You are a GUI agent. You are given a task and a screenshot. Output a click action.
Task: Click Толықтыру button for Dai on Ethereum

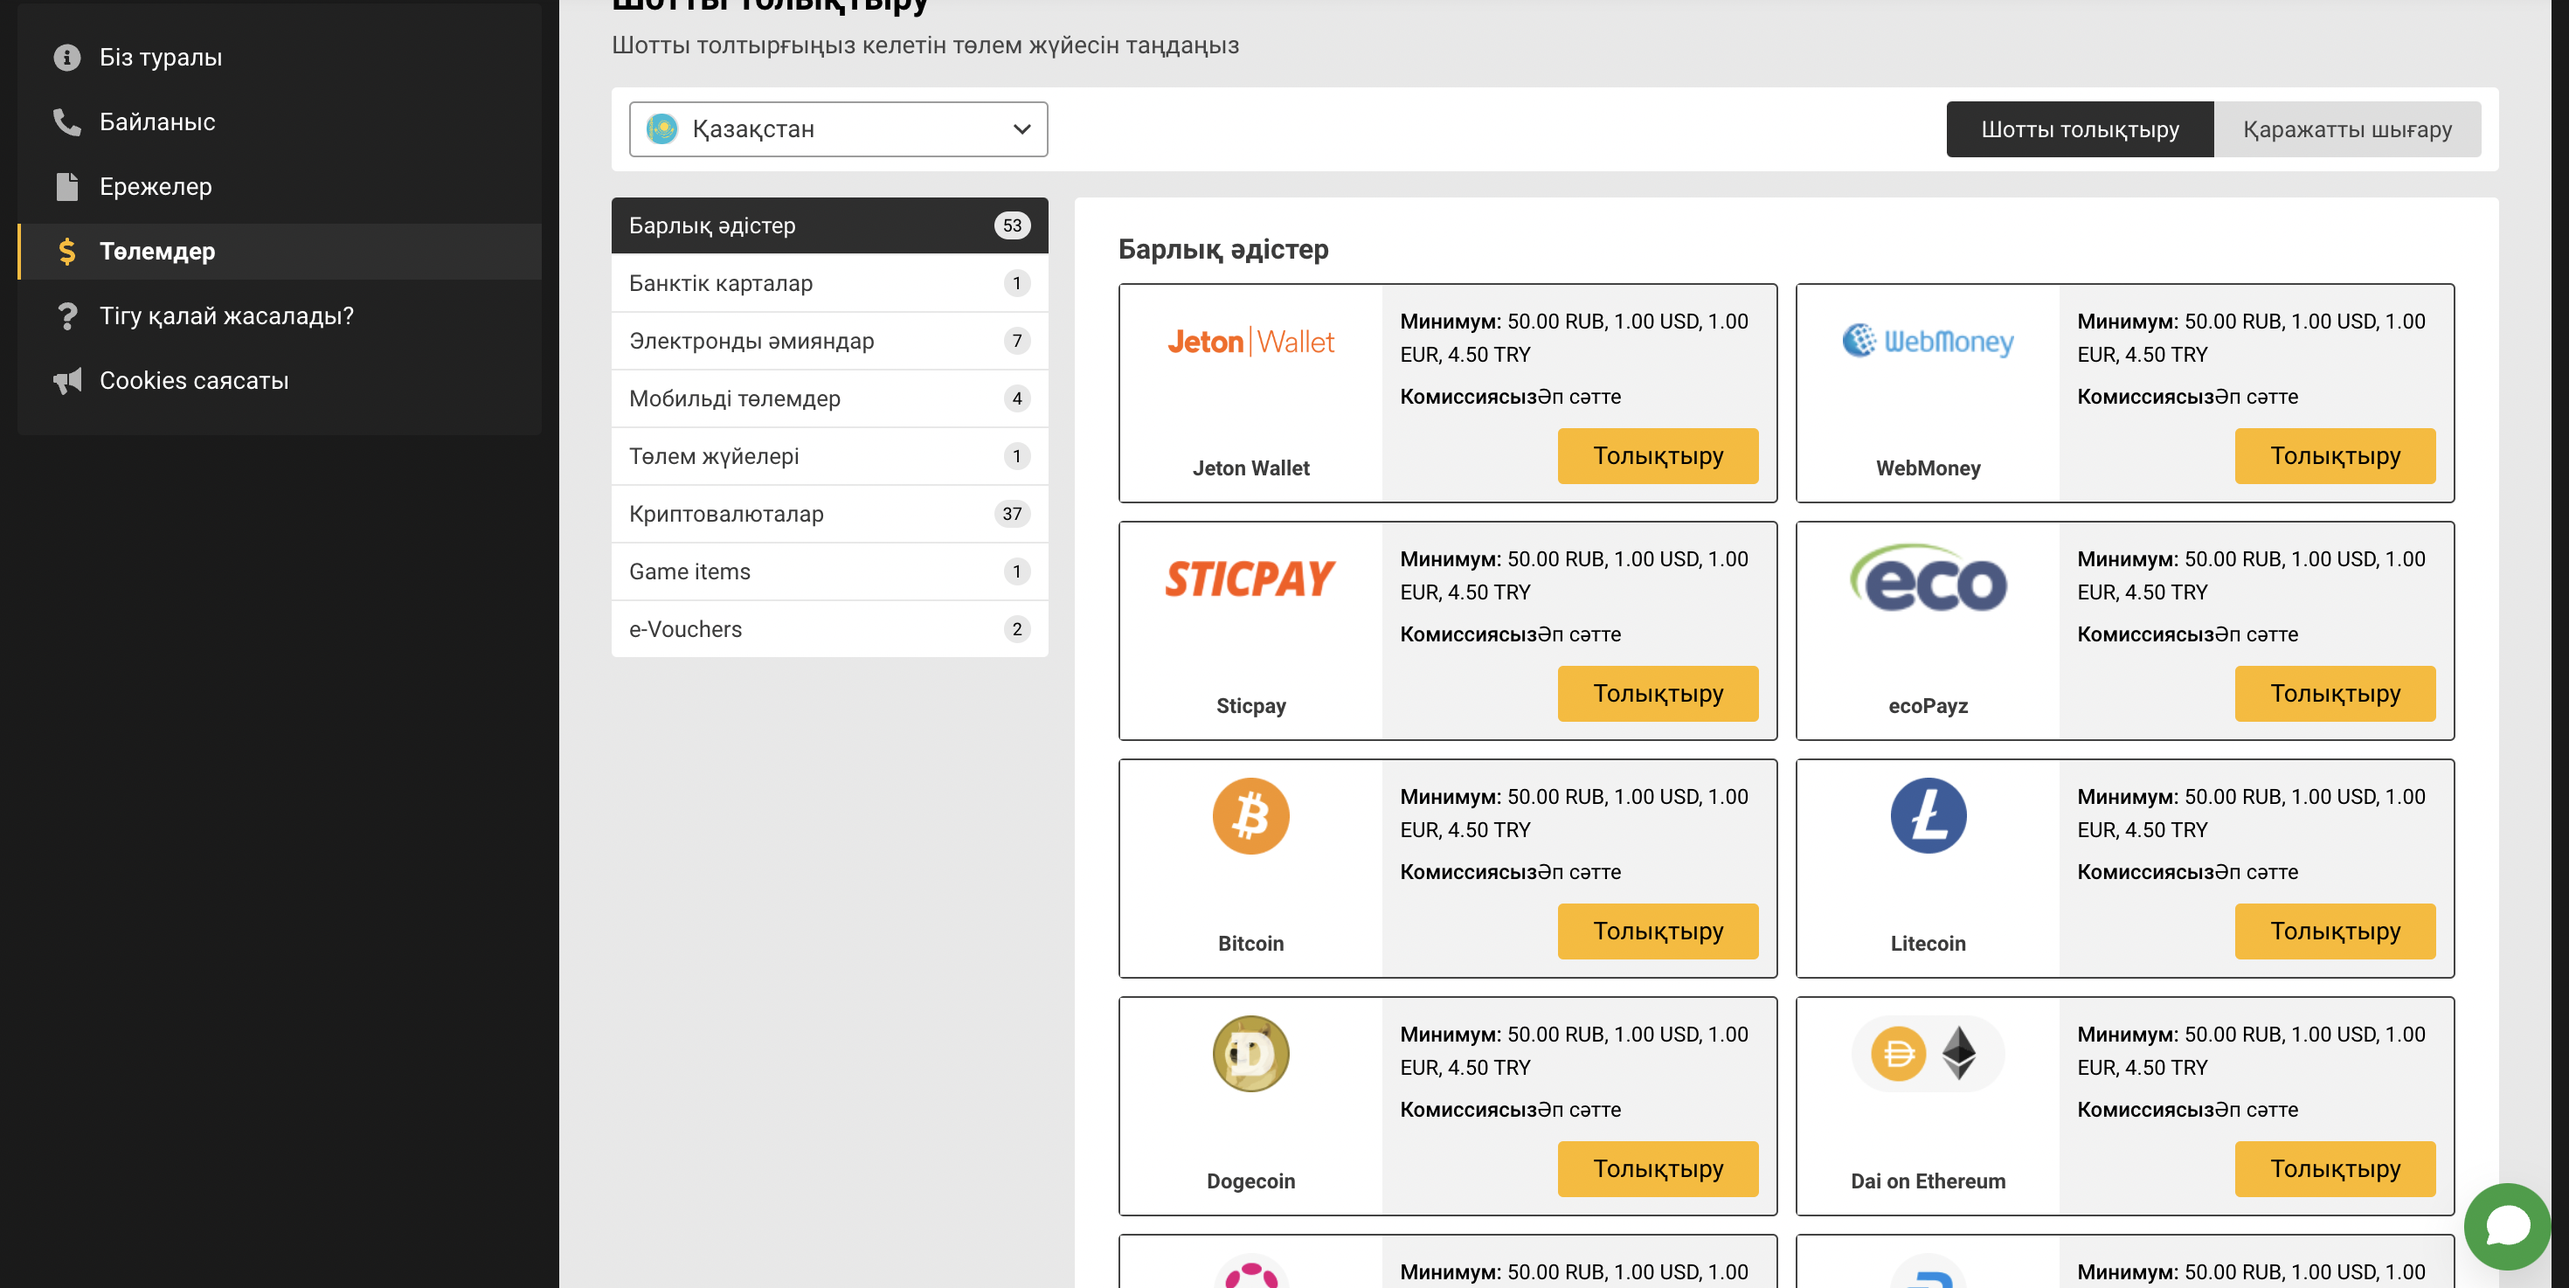point(2335,1168)
